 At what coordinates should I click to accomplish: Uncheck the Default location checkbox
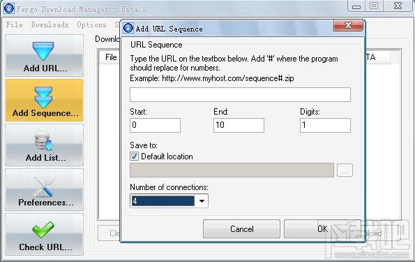click(x=134, y=157)
